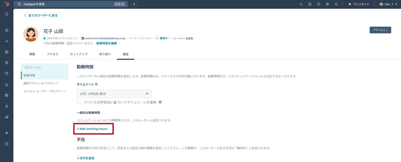Screen dimensions: 401x162
Task: Enable timezone update based on device location
Action: click(x=79, y=102)
